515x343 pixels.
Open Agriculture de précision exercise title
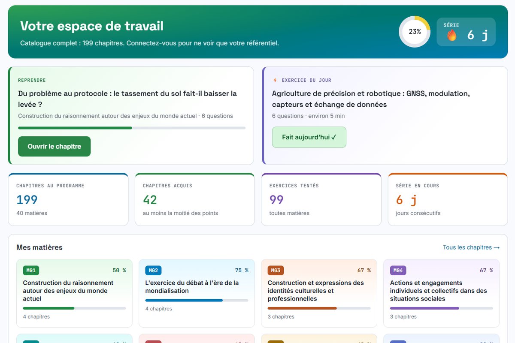pos(371,99)
